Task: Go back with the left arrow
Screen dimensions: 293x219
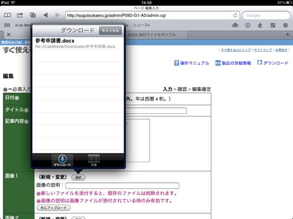Action: pos(45,15)
